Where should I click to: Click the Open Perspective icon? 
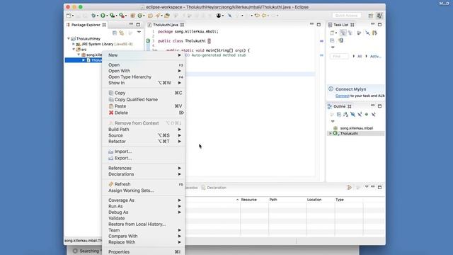click(371, 16)
